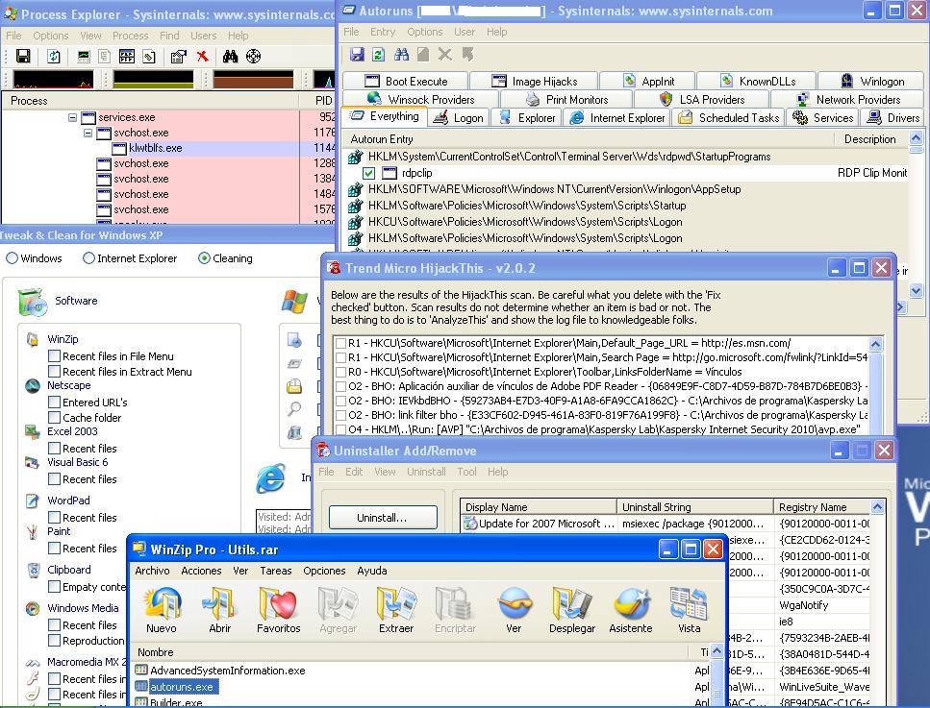Click Process Explorer save toolbar icon
This screenshot has width=930, height=708.
coord(23,57)
